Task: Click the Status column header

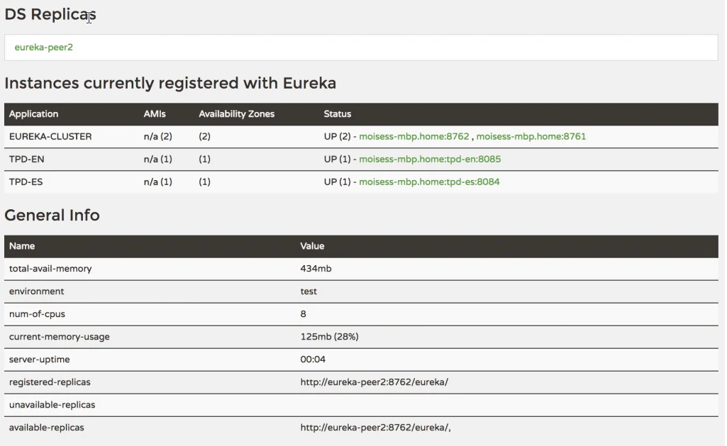Action: (337, 113)
